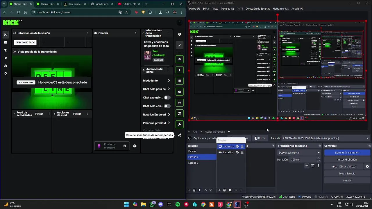This screenshot has height=209, width=372.
Task: Open OBS Herramientas menu
Action: [x=280, y=9]
